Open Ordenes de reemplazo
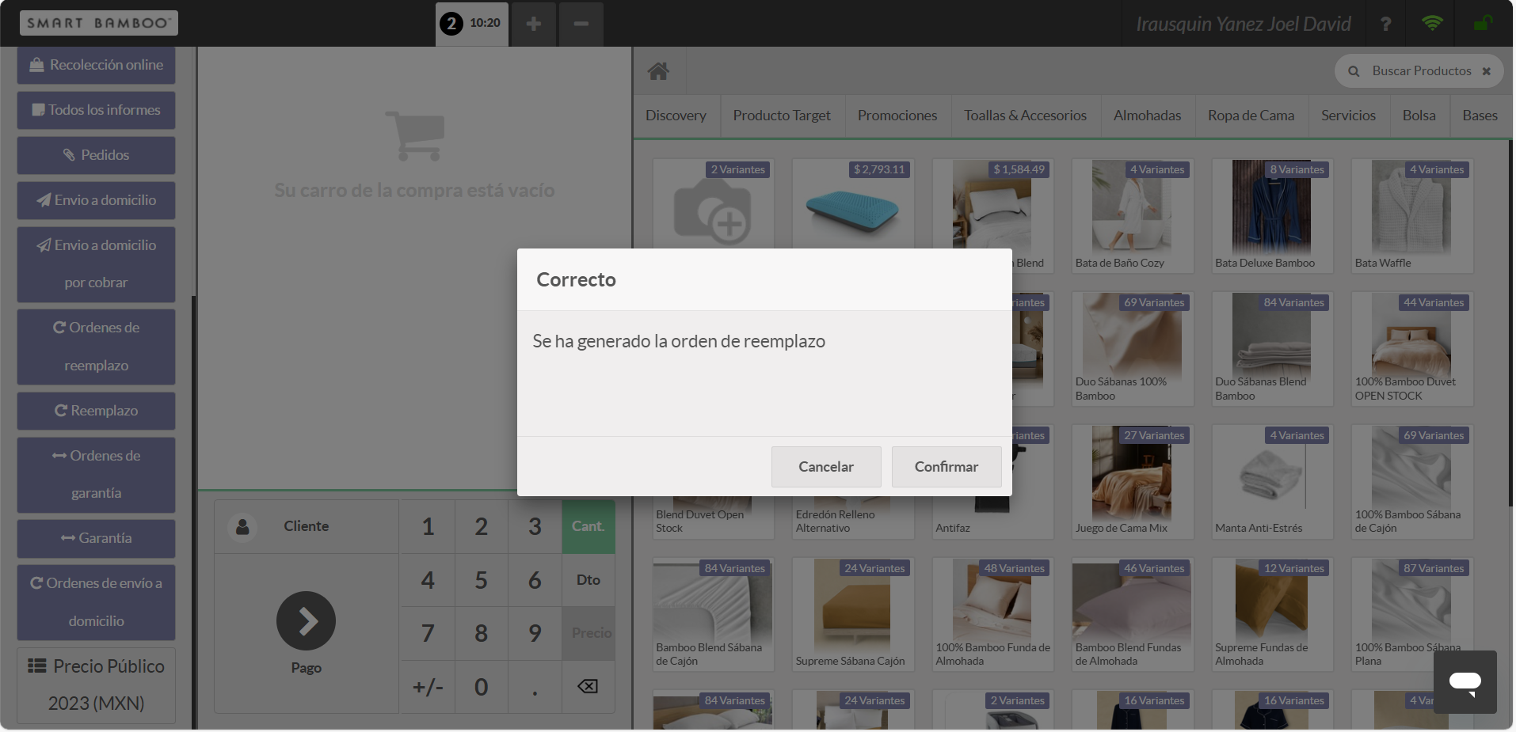Screen dimensions: 1516x732 pyautogui.click(x=96, y=347)
